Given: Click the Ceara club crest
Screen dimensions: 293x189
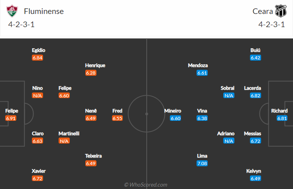Looking at the screenshot, I should [281, 11].
